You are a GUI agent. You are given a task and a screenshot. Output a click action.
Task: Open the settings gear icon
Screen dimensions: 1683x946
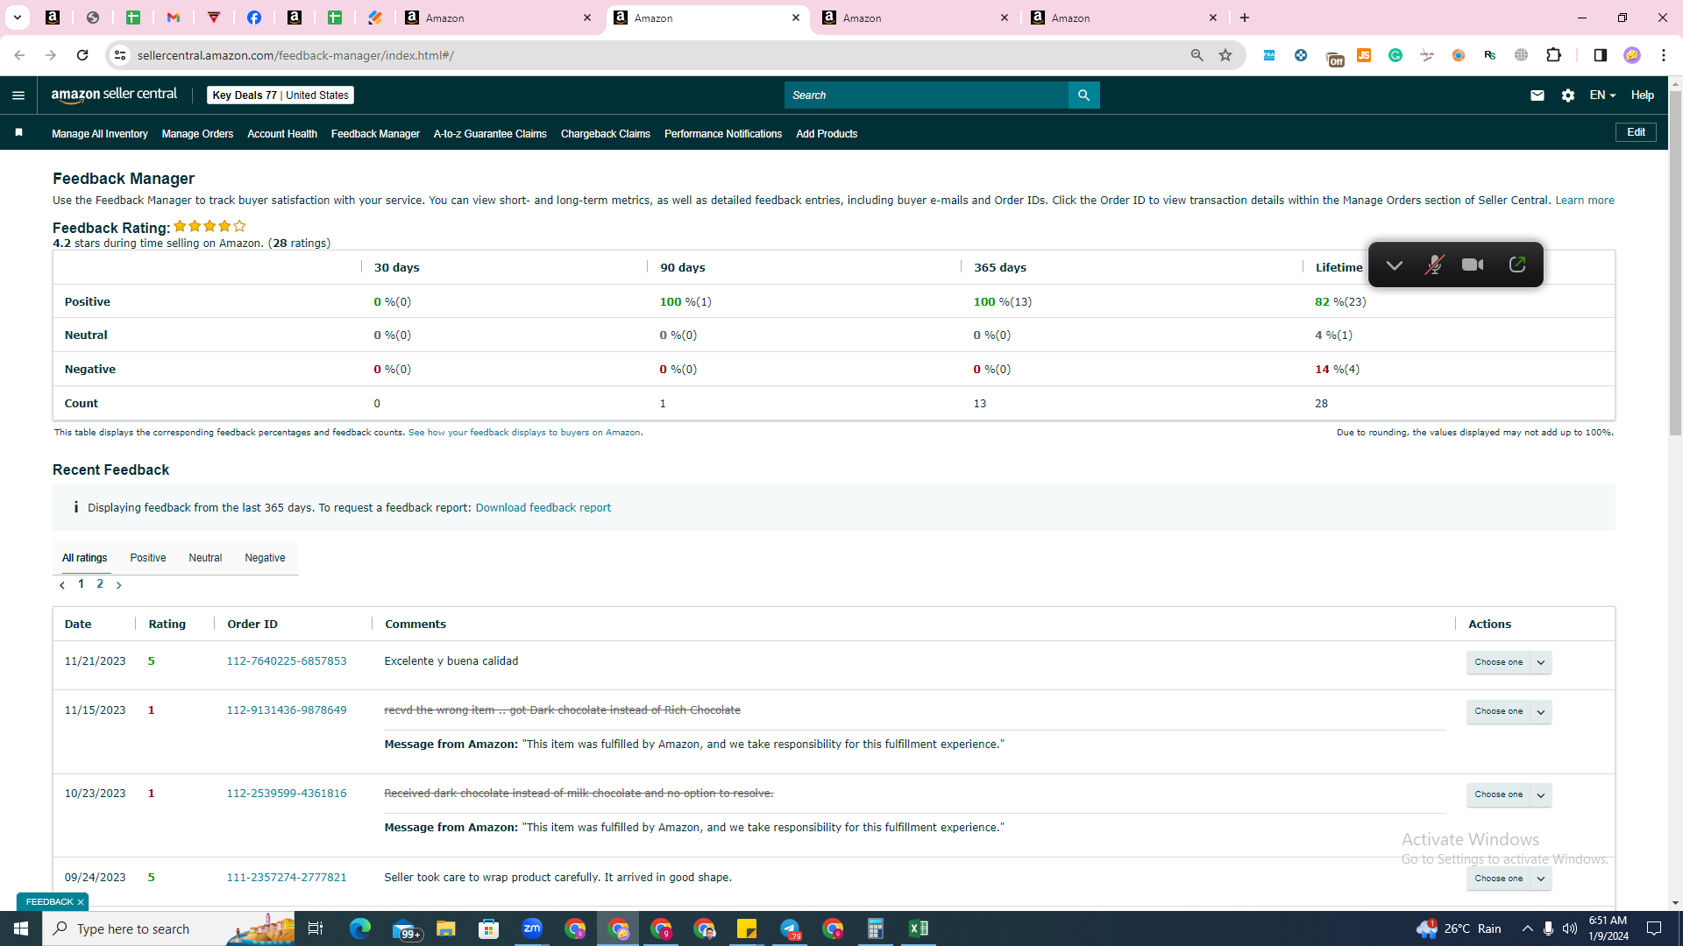[x=1567, y=95]
